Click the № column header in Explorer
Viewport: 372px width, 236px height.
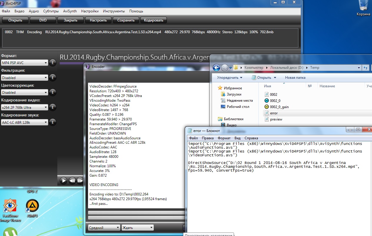tap(310, 86)
